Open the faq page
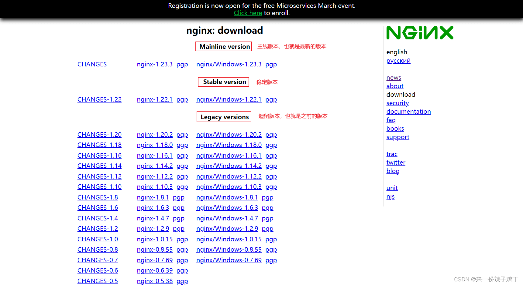Screen dimensions: 523x285 (x=391, y=120)
